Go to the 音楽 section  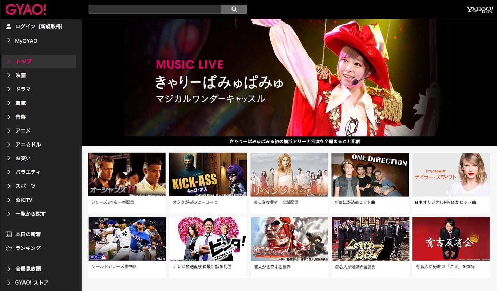coord(20,117)
